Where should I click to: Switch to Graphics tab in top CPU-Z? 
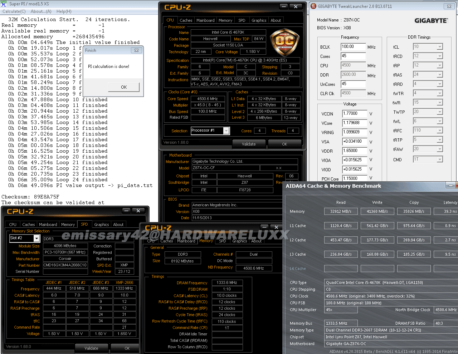point(259,20)
